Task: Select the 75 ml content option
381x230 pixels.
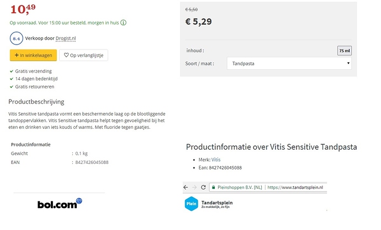Action: pos(345,51)
